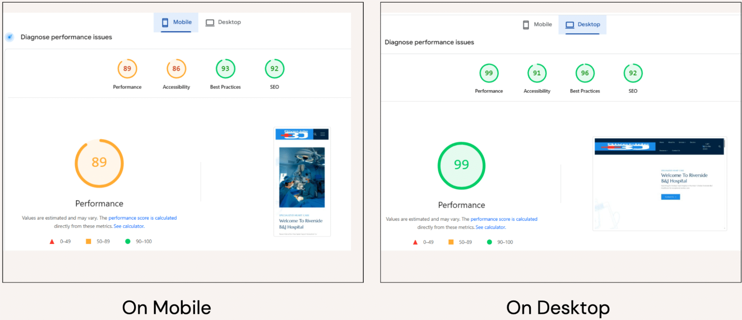Switch to the Desktop tab in the left report

223,22
